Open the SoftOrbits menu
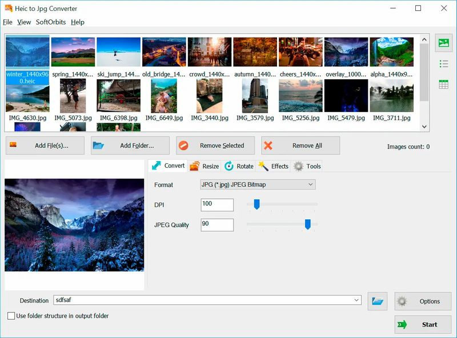The image size is (457, 338). click(x=51, y=22)
